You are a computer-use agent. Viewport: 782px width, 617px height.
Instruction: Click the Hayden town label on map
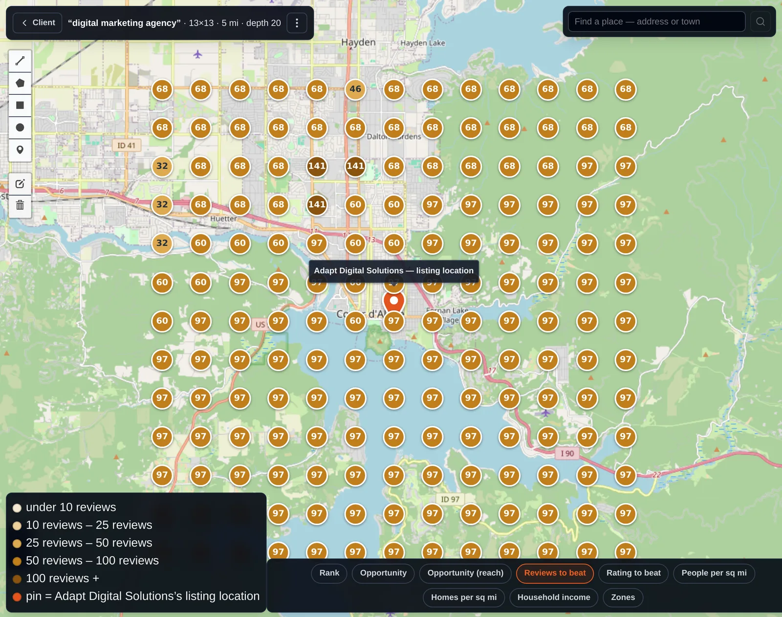[358, 43]
